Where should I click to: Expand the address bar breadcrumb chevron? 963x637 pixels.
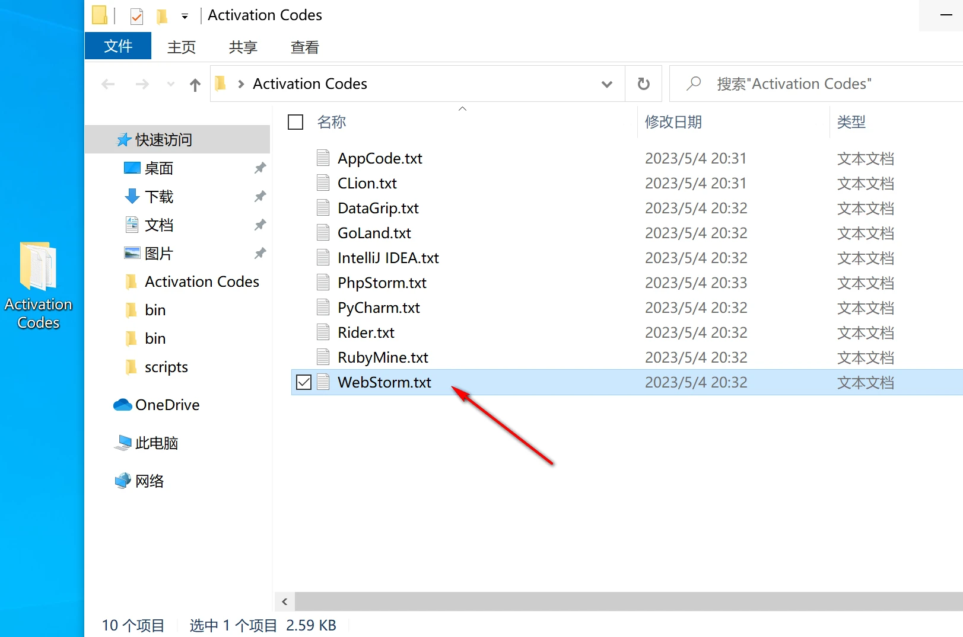coord(241,84)
